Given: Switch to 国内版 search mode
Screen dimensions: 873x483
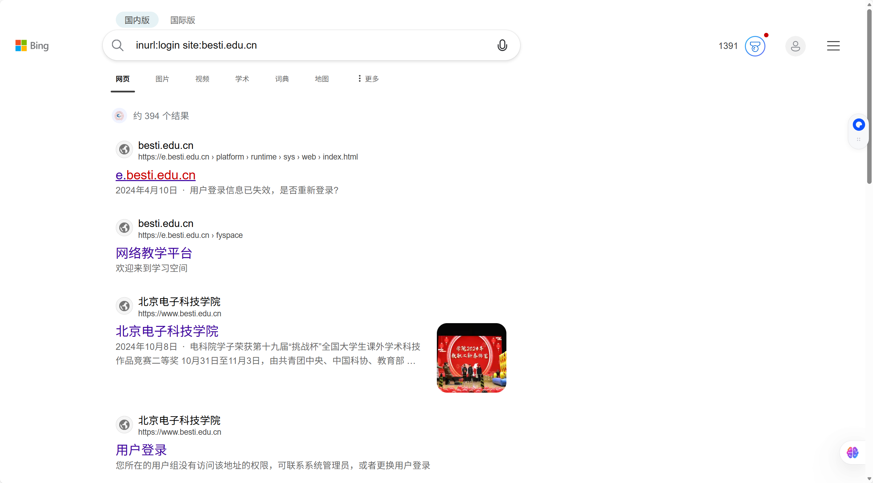Looking at the screenshot, I should tap(137, 20).
